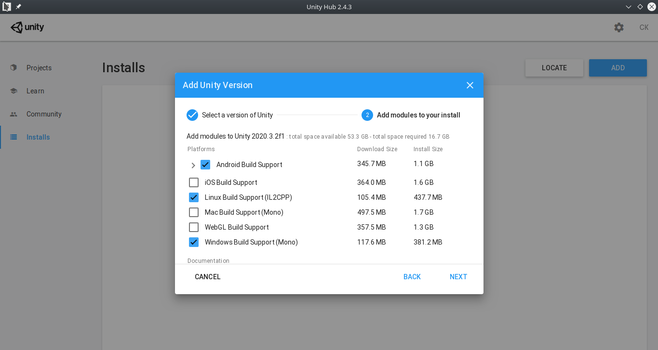Click the 'Android Build Support' label
The image size is (658, 350).
pos(249,165)
